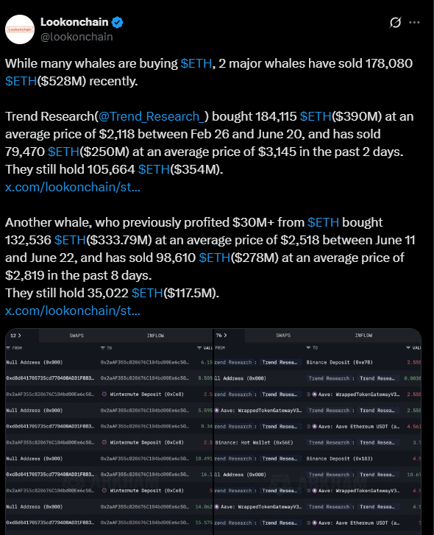Screen dimensions: 434x535
Task: Switch to INFLOW tab in right panel
Action: coord(363,336)
